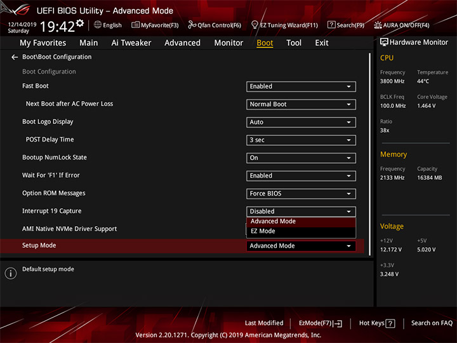Click the Interrupt 19 Capture label
Image resolution: width=457 pixels, height=343 pixels.
51,211
